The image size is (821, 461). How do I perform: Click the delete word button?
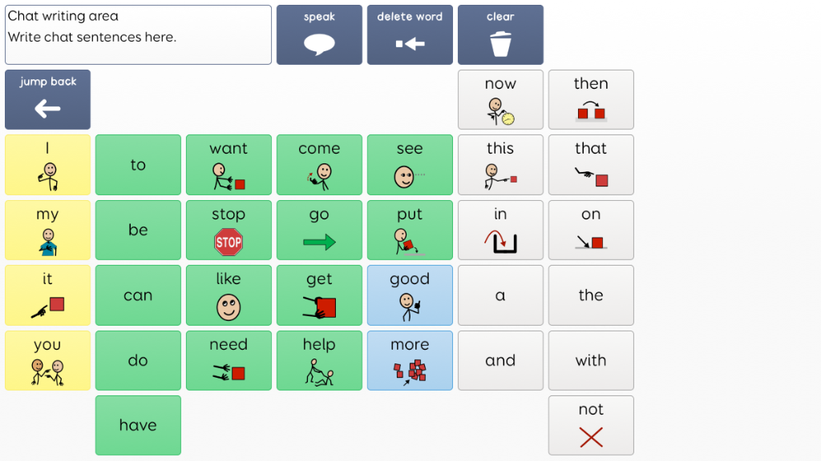(410, 34)
